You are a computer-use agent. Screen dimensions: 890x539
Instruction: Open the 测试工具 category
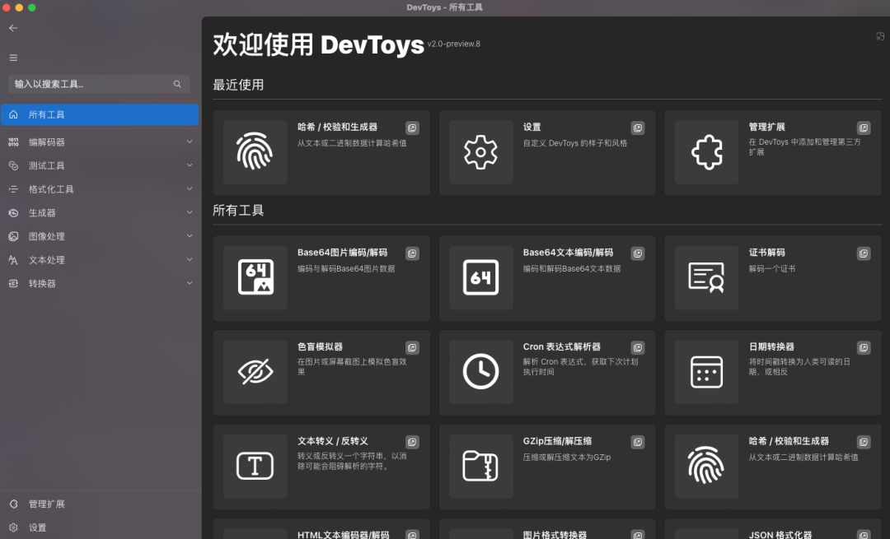[x=100, y=165]
